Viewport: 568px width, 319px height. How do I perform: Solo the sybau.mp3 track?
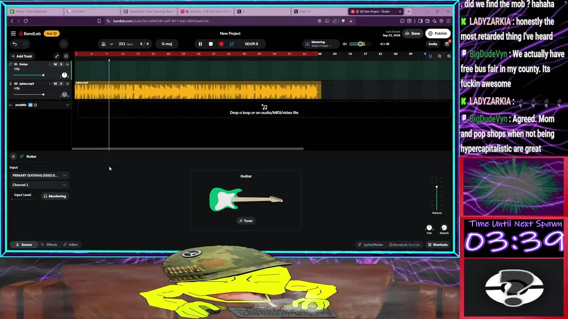pos(61,84)
